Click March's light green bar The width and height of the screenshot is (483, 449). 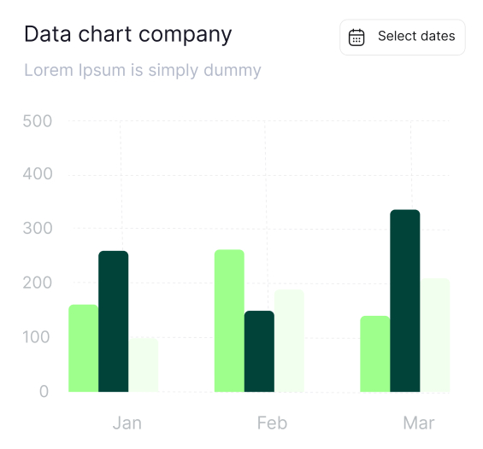click(375, 353)
